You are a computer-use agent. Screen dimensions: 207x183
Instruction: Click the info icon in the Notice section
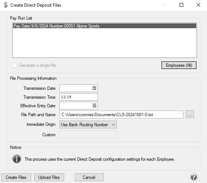pyautogui.click(x=17, y=159)
